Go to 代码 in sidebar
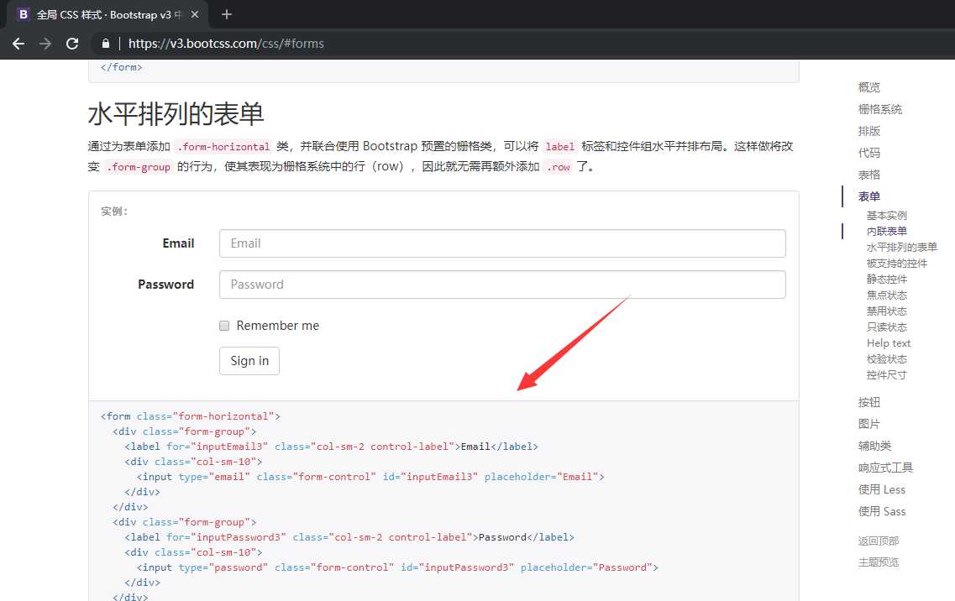The height and width of the screenshot is (601, 955). pyautogui.click(x=869, y=153)
